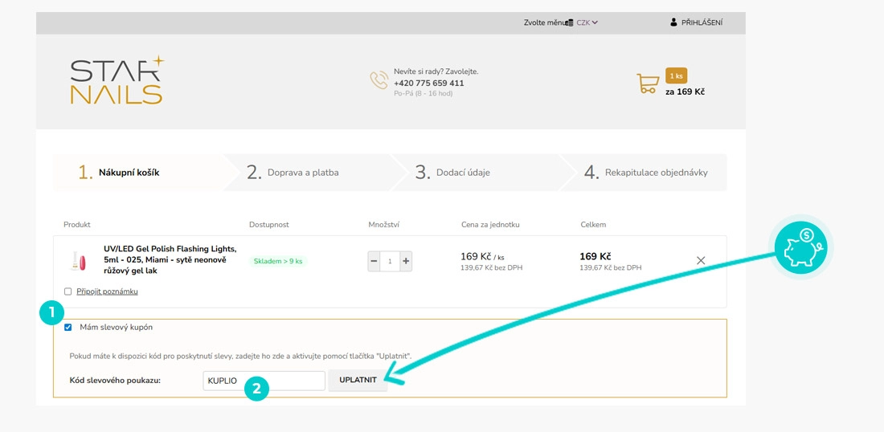Click the 'Množství' column header
884x432 pixels.
(383, 225)
